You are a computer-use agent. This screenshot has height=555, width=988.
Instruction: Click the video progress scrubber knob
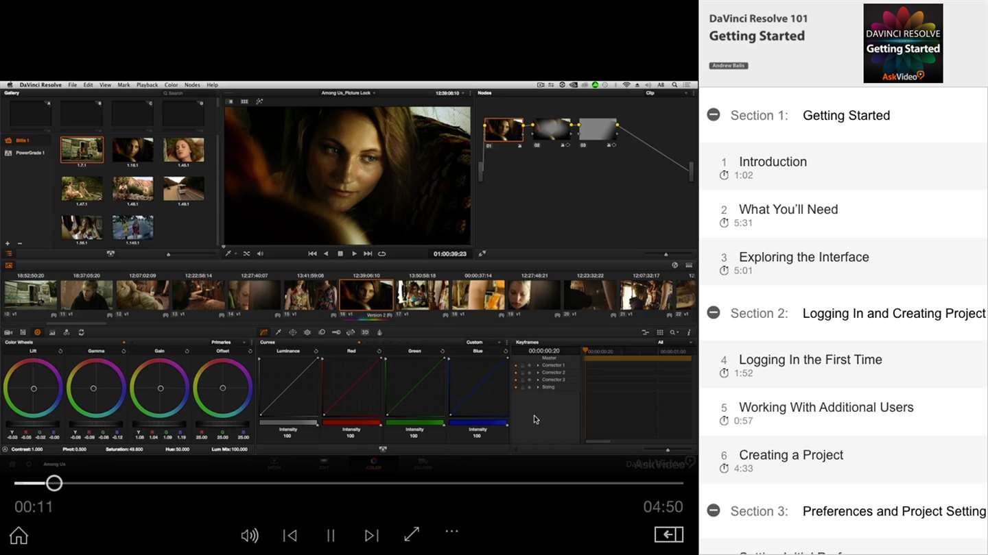coord(54,483)
